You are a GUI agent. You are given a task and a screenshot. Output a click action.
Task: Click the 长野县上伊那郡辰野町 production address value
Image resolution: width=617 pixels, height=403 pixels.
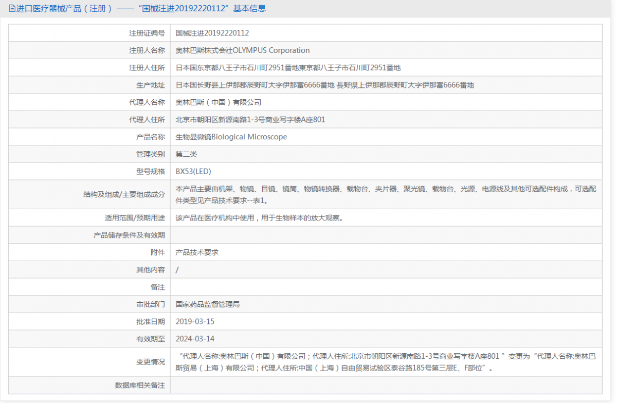point(325,85)
